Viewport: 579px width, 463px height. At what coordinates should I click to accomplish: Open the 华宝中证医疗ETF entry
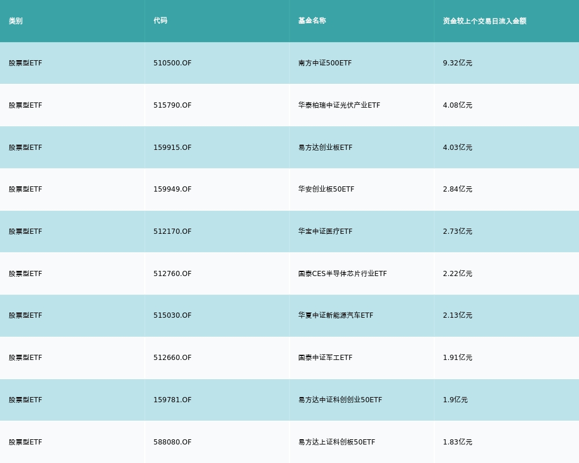click(x=325, y=231)
